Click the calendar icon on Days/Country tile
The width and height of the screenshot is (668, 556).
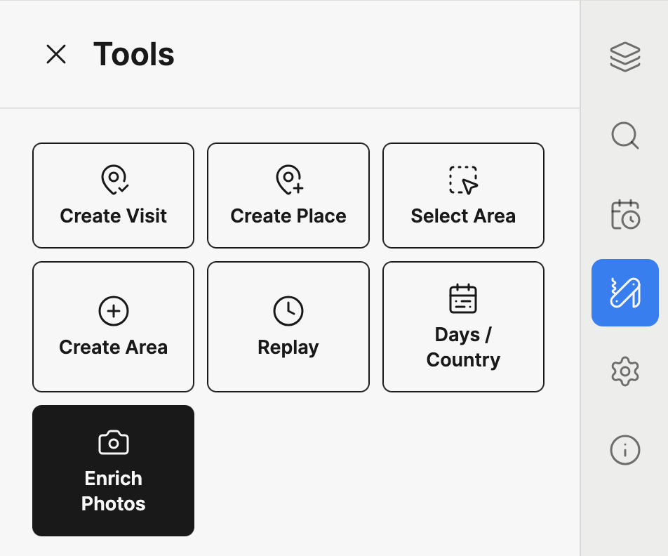click(x=463, y=298)
